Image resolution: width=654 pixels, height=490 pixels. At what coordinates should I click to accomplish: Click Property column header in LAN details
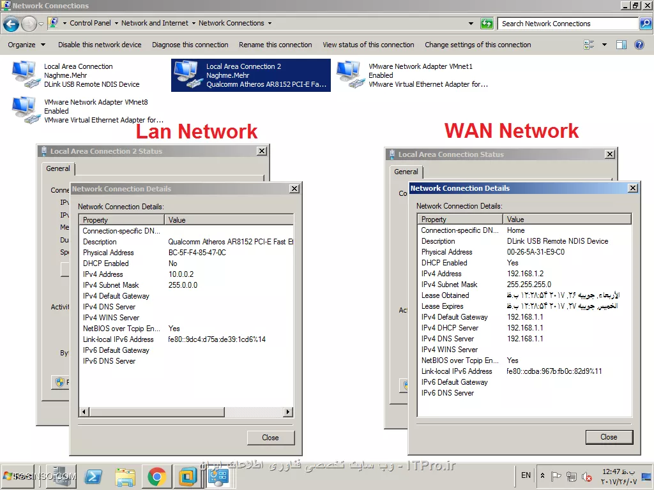pyautogui.click(x=122, y=220)
